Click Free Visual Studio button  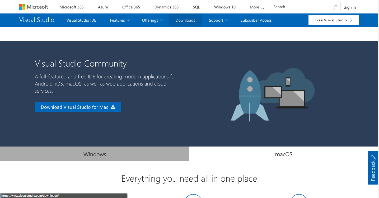coord(334,20)
